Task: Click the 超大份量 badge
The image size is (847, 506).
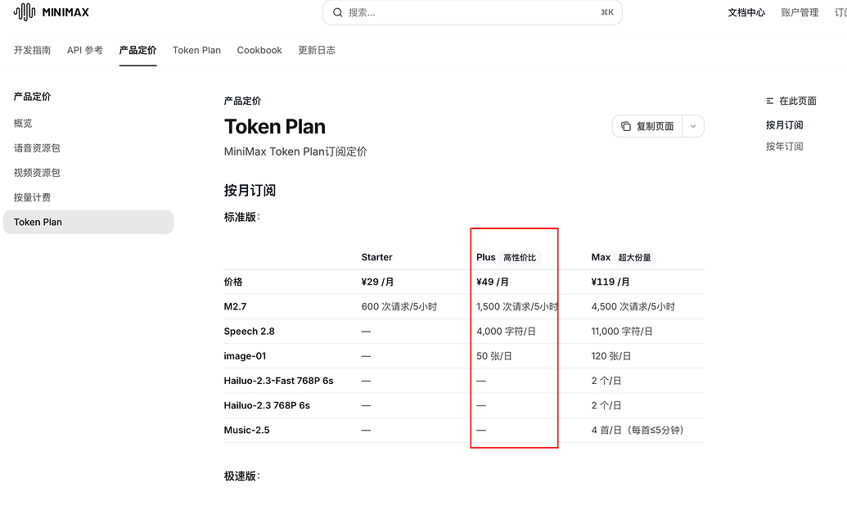Action: tap(635, 257)
